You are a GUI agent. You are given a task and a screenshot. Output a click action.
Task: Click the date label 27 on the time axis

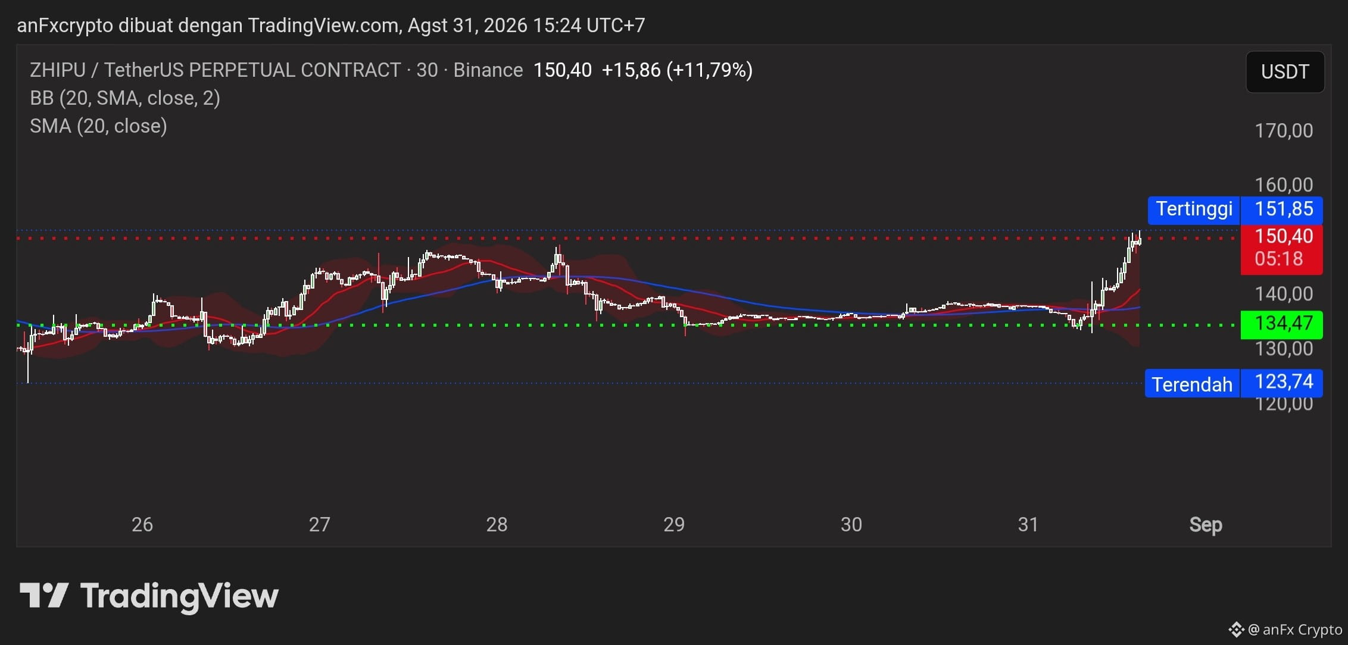(x=320, y=525)
